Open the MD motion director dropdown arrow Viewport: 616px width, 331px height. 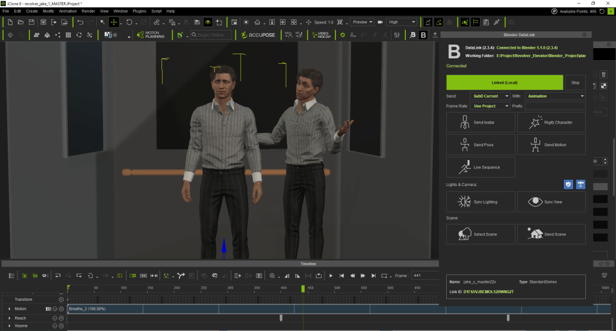point(129,36)
